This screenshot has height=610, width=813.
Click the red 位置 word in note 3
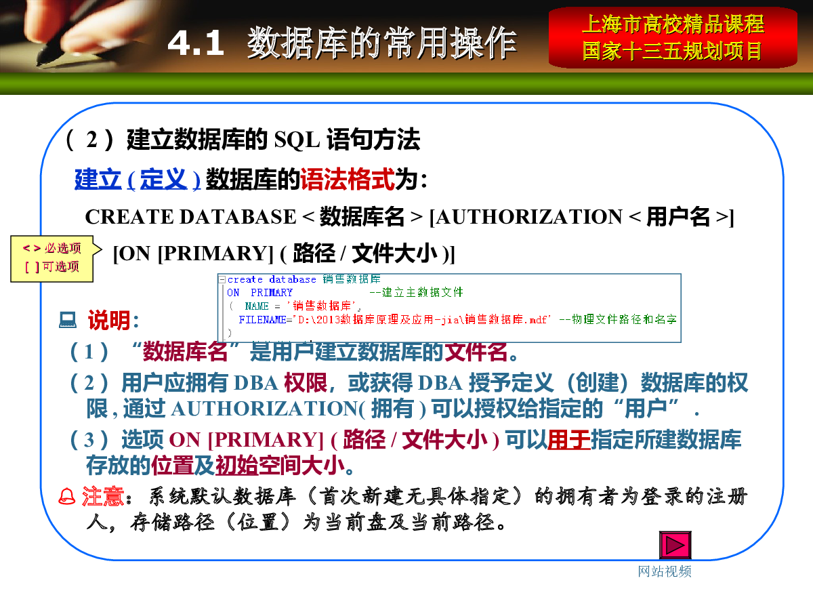172,466
